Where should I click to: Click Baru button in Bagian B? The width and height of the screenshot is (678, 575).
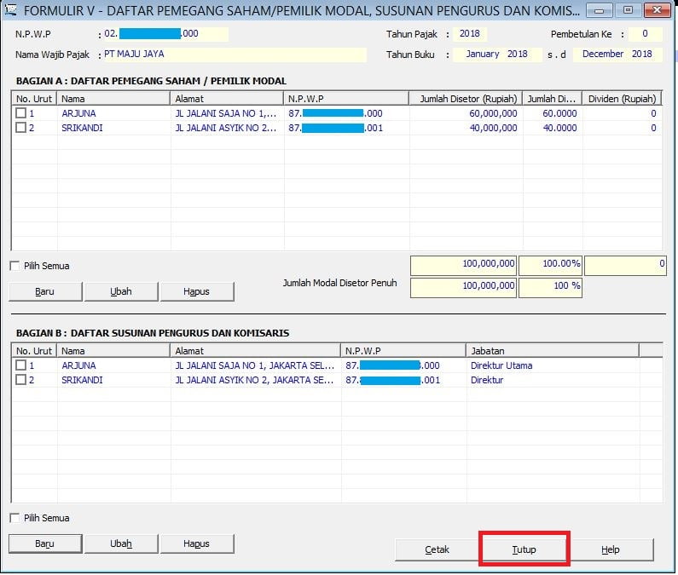pyautogui.click(x=45, y=543)
